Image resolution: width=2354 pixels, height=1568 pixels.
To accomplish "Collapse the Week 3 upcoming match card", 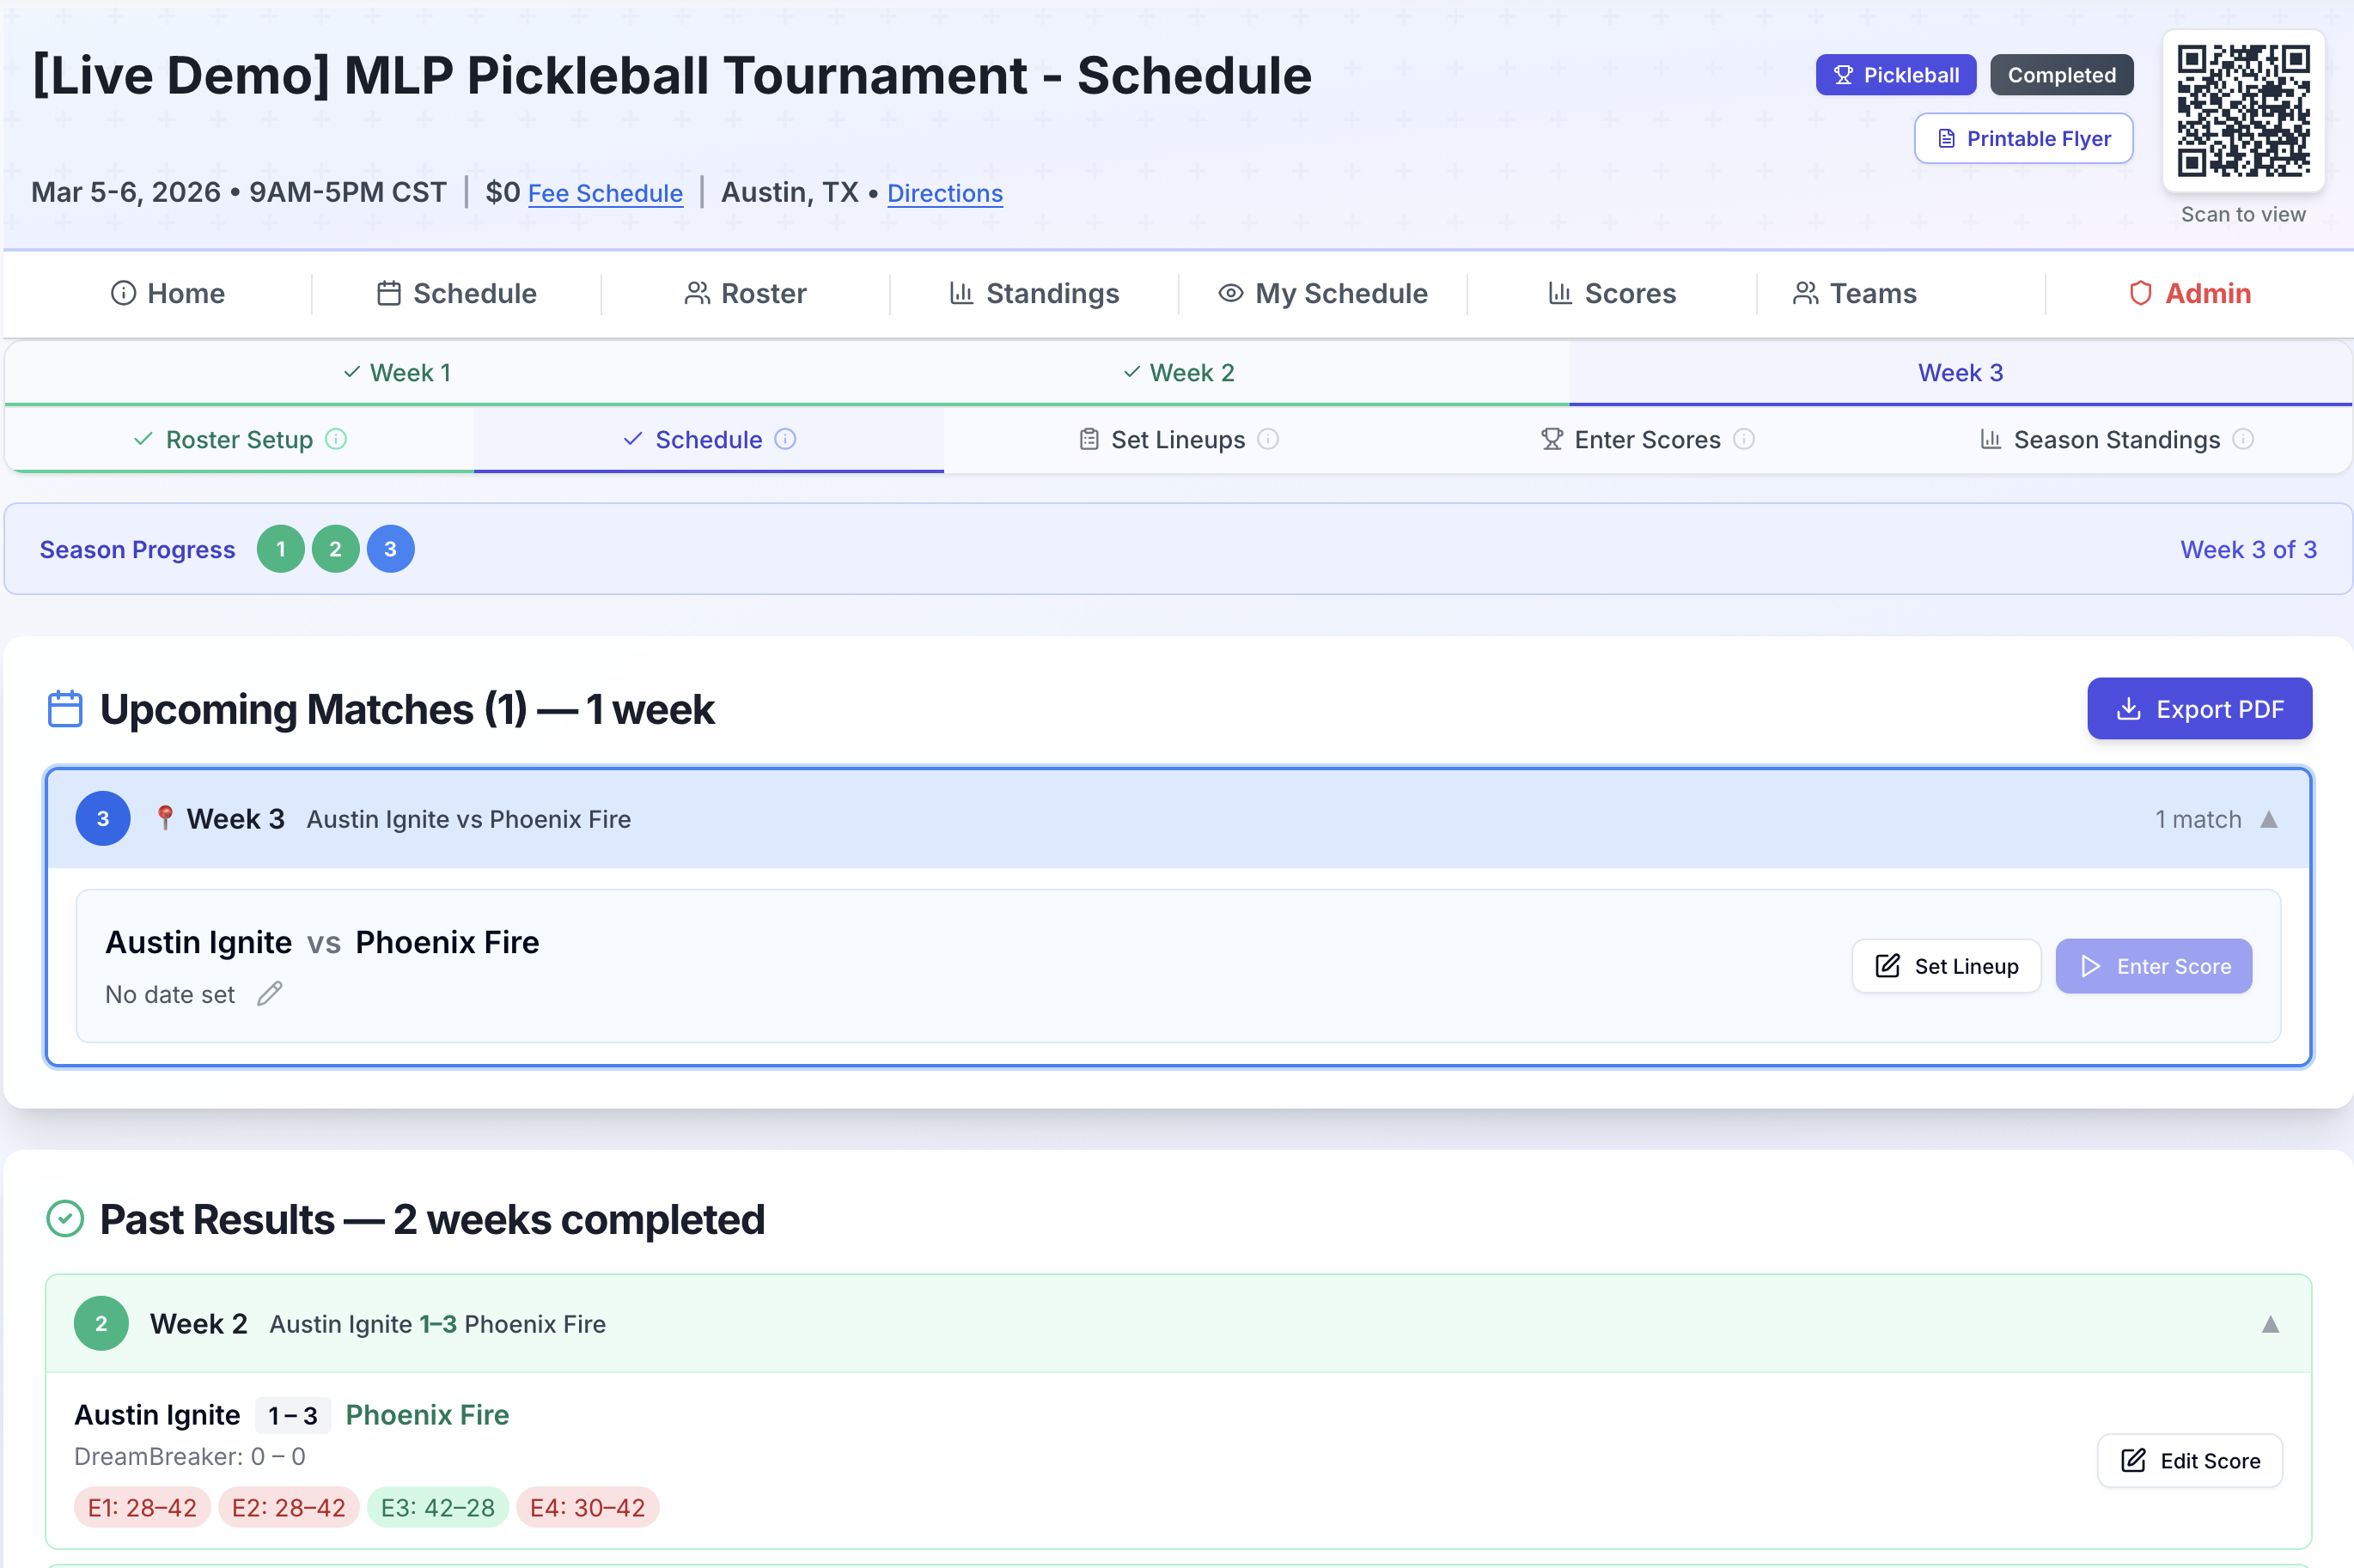I will 2269,818.
